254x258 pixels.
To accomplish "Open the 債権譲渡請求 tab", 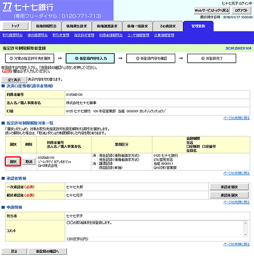I will 107,26.
